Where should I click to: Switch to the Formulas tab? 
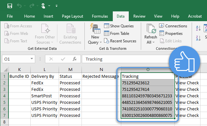tap(100, 16)
